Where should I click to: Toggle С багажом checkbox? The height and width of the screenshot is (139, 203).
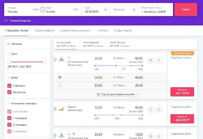(x=9, y=86)
